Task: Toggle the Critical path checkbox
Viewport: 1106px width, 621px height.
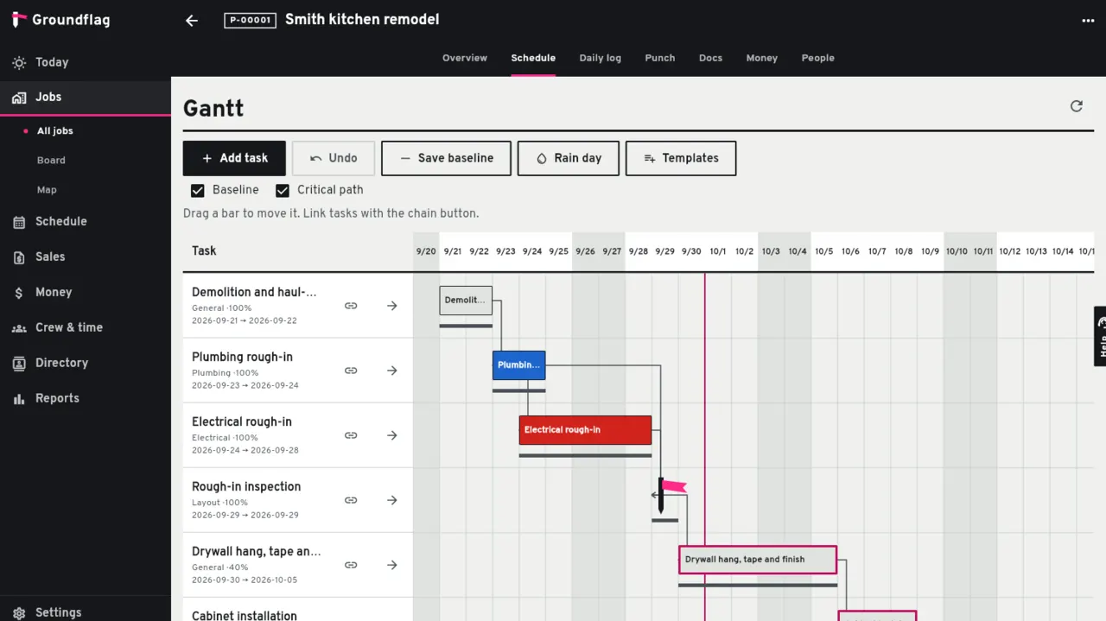Action: pos(283,190)
